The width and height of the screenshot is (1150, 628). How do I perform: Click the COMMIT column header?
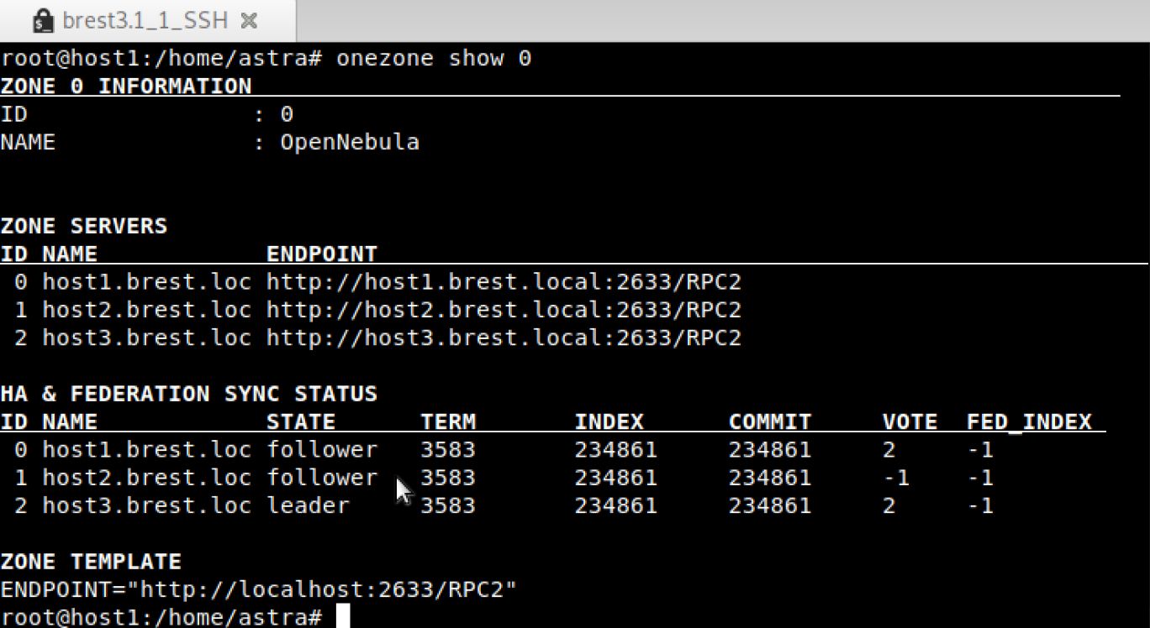(x=769, y=421)
